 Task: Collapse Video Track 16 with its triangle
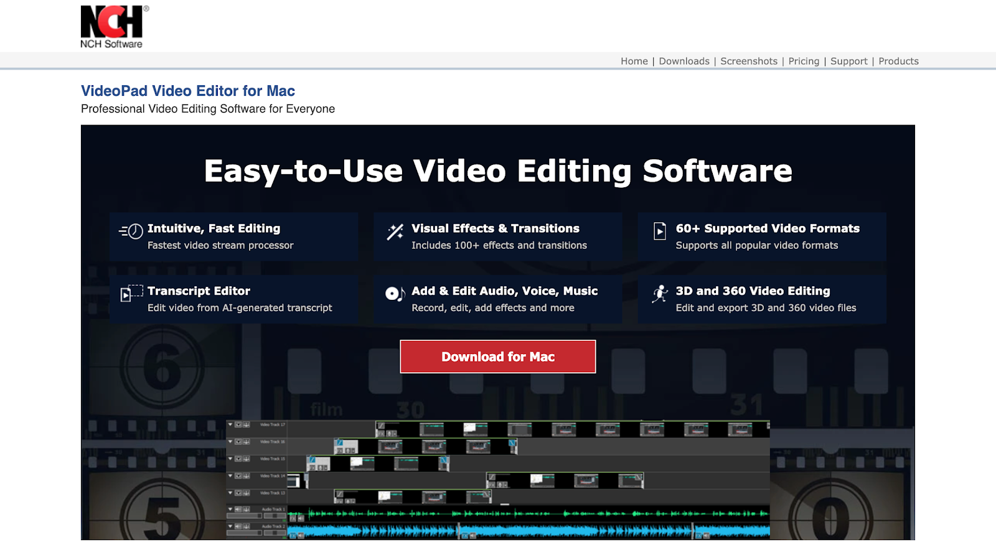[x=230, y=441]
